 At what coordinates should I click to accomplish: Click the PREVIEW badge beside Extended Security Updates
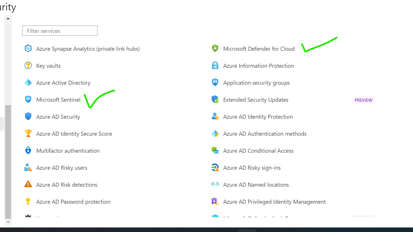point(363,100)
